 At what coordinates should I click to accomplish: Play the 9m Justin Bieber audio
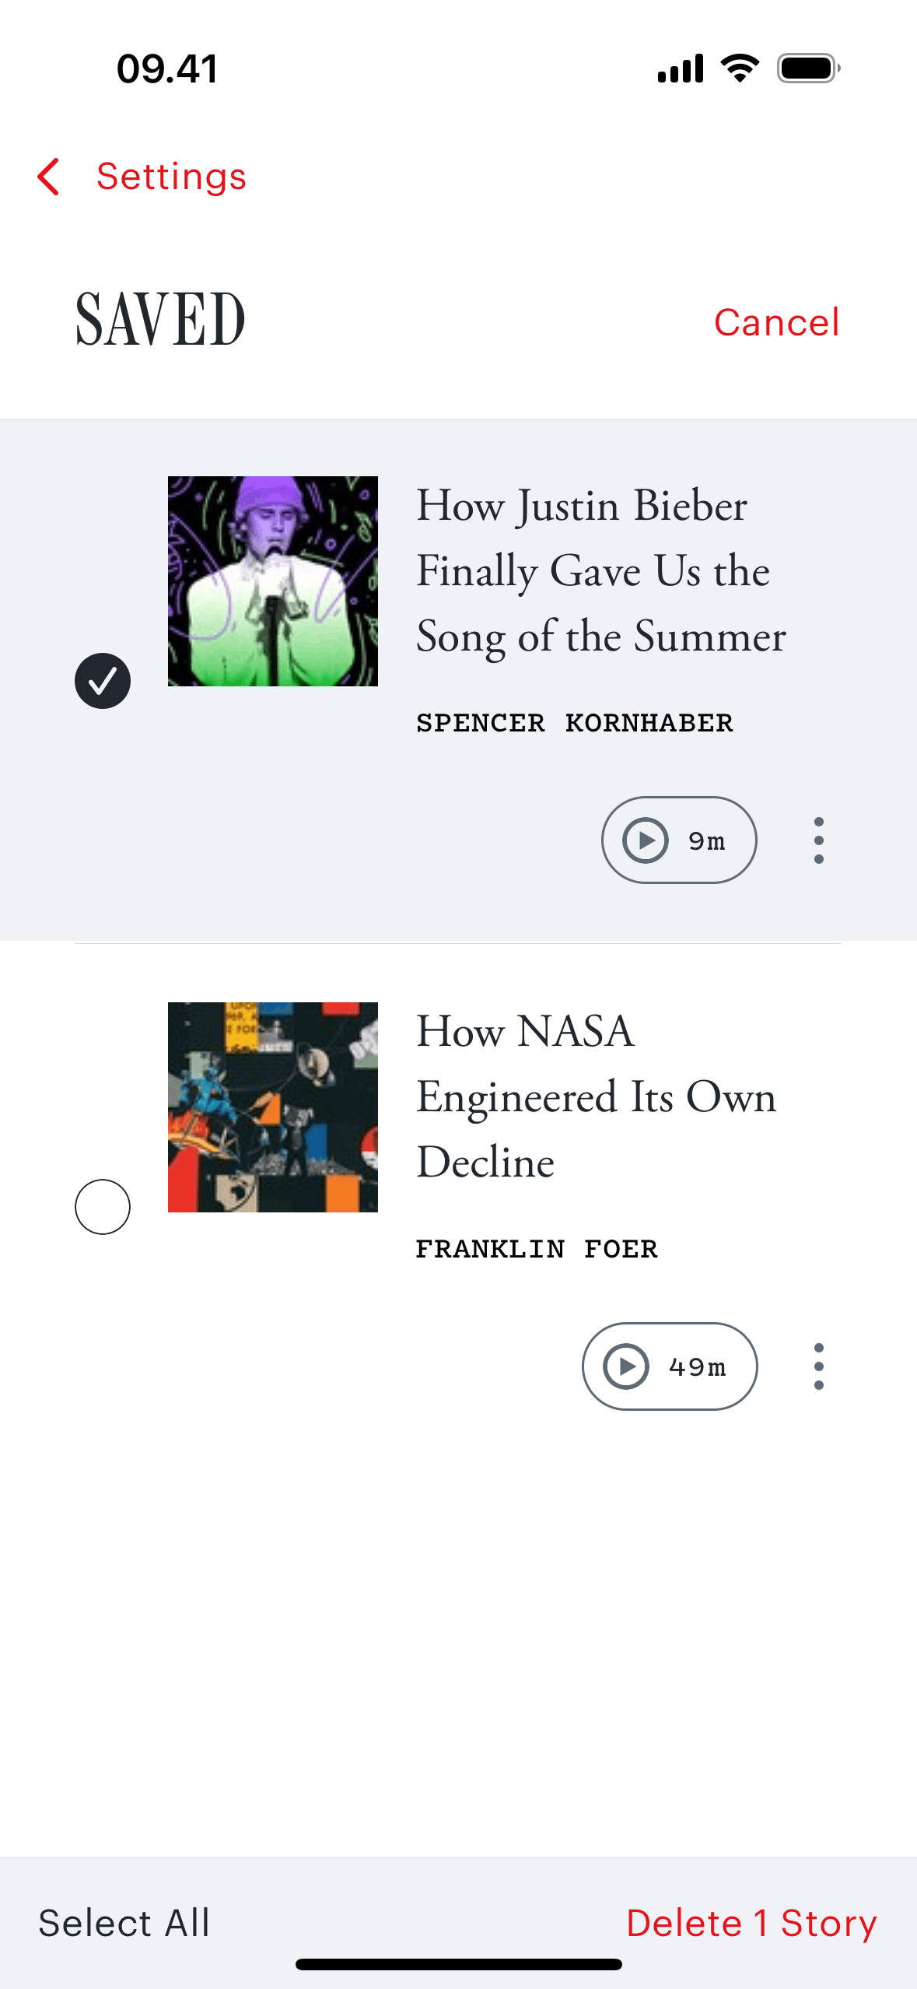click(x=678, y=840)
